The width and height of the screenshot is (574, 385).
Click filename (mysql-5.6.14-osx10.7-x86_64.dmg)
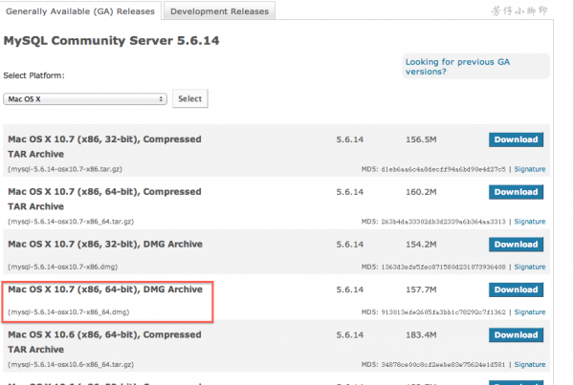point(69,312)
